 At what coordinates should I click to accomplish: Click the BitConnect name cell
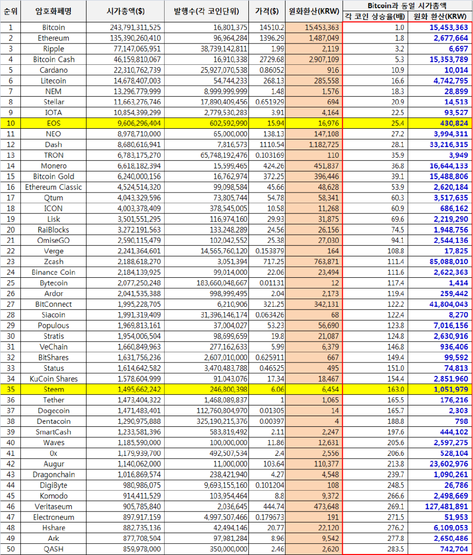(53, 304)
